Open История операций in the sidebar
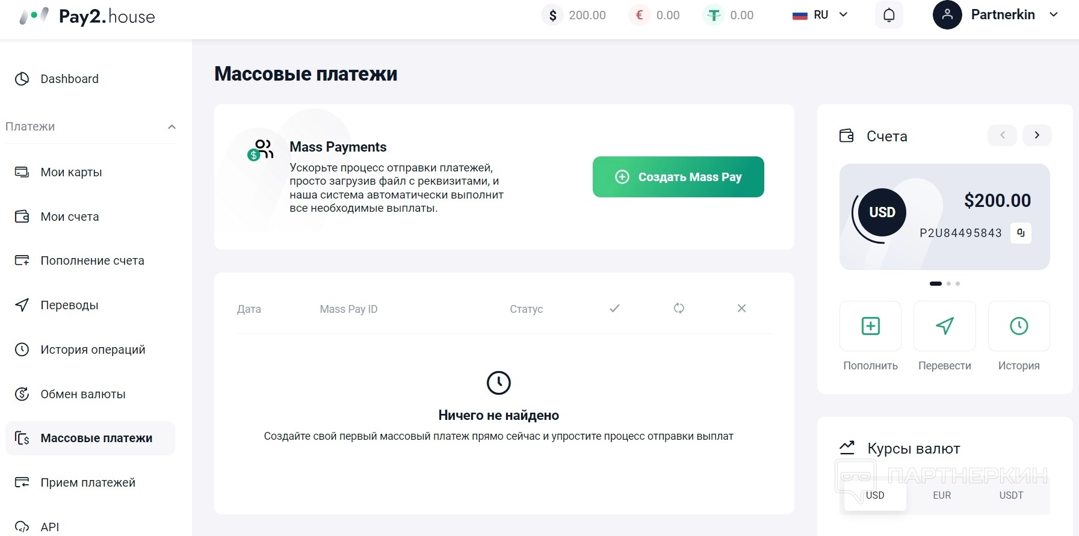Image resolution: width=1079 pixels, height=536 pixels. click(93, 350)
